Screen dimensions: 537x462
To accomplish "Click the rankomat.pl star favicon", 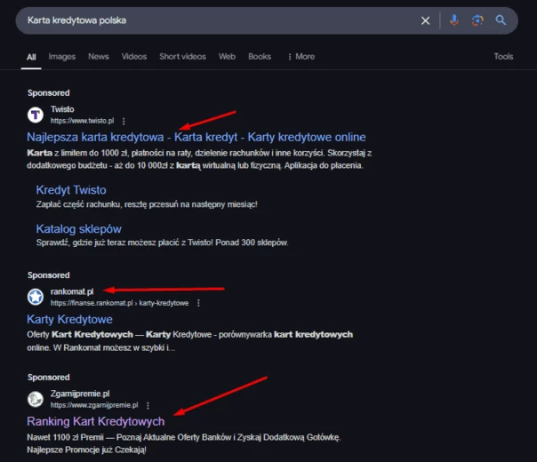I will 36,297.
